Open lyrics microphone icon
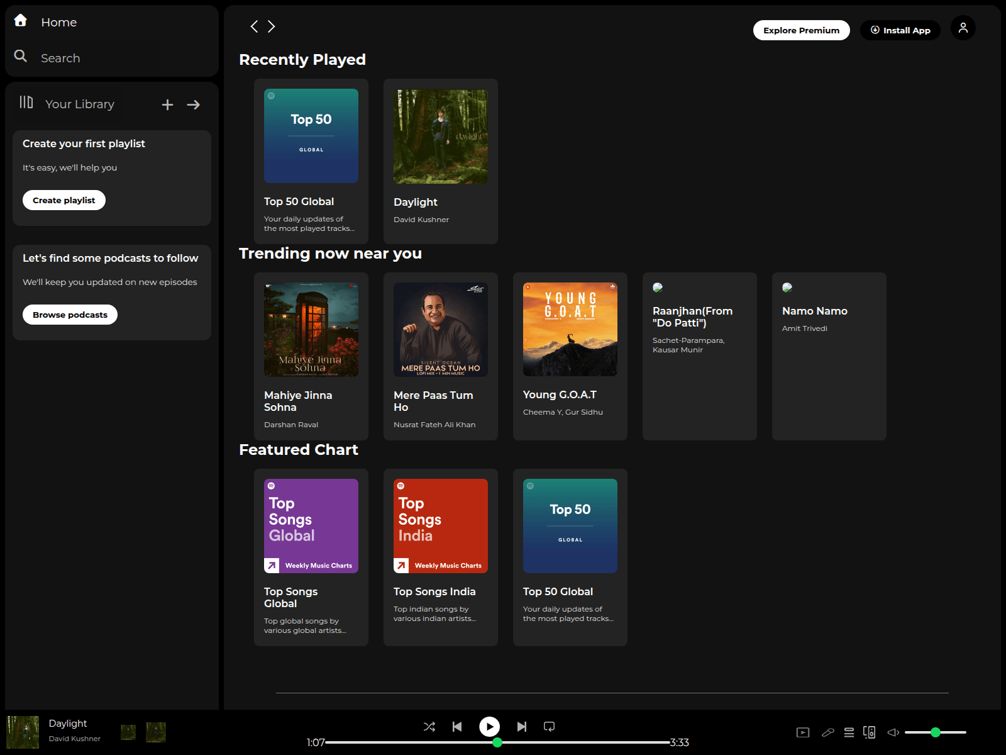Image resolution: width=1006 pixels, height=755 pixels. [x=828, y=732]
